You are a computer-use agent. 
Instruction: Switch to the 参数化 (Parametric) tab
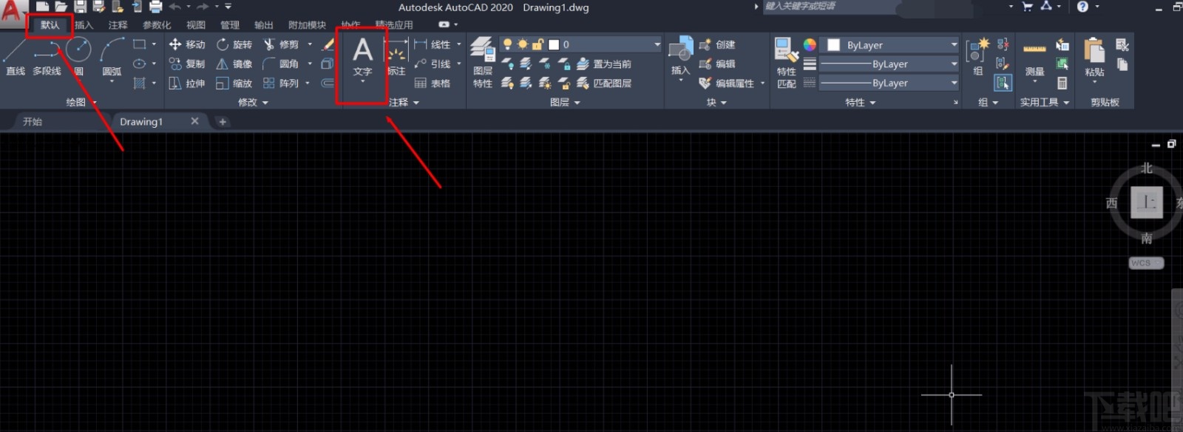[157, 24]
